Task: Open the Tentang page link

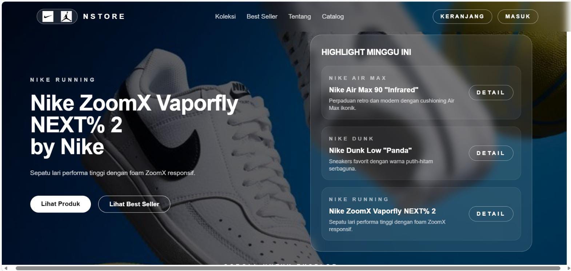Action: click(300, 16)
